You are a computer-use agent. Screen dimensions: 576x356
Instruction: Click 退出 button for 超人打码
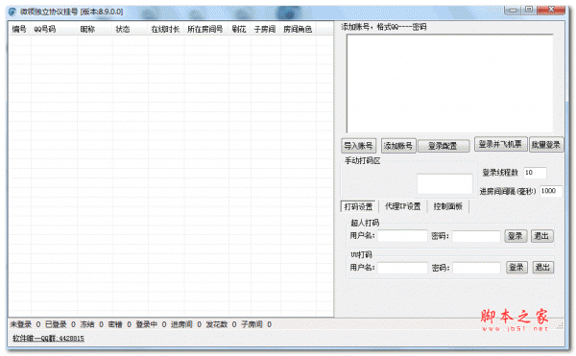point(541,236)
